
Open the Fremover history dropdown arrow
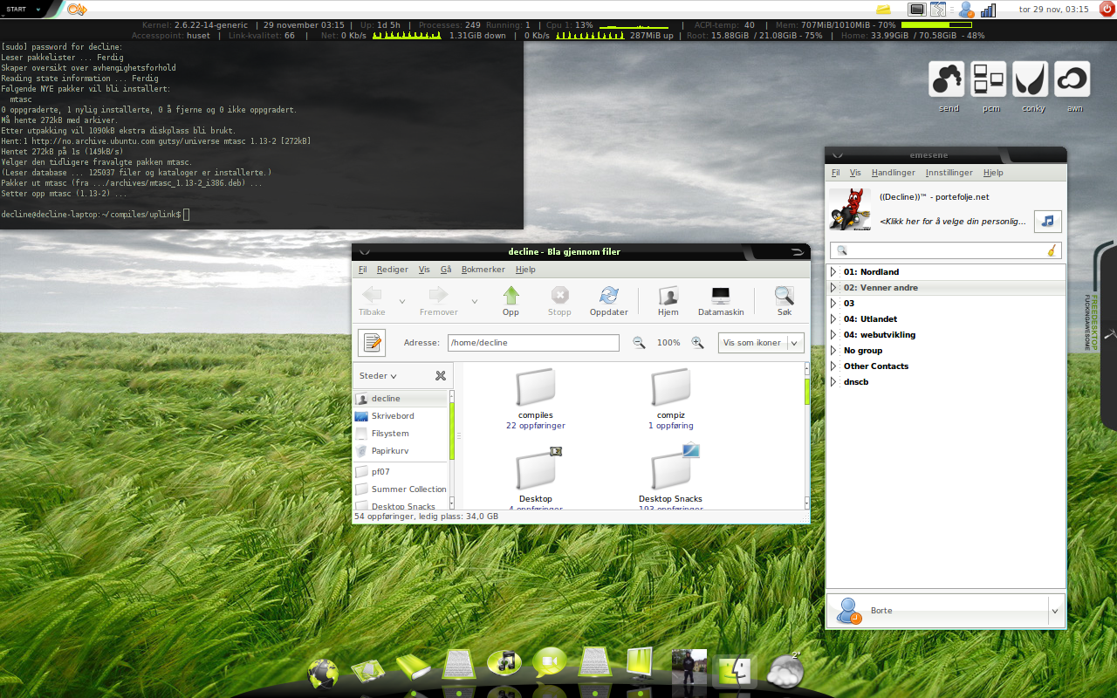475,301
